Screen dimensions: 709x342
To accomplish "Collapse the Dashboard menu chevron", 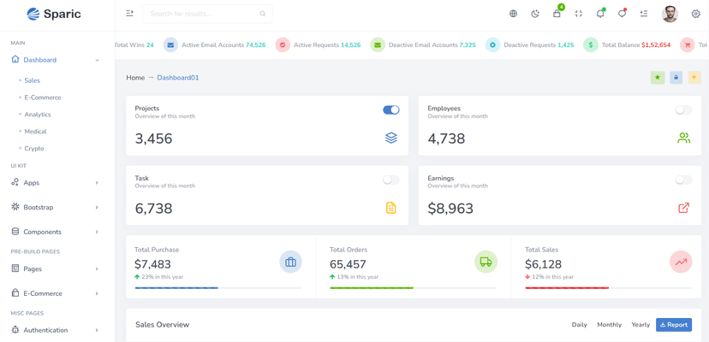I will tap(97, 60).
